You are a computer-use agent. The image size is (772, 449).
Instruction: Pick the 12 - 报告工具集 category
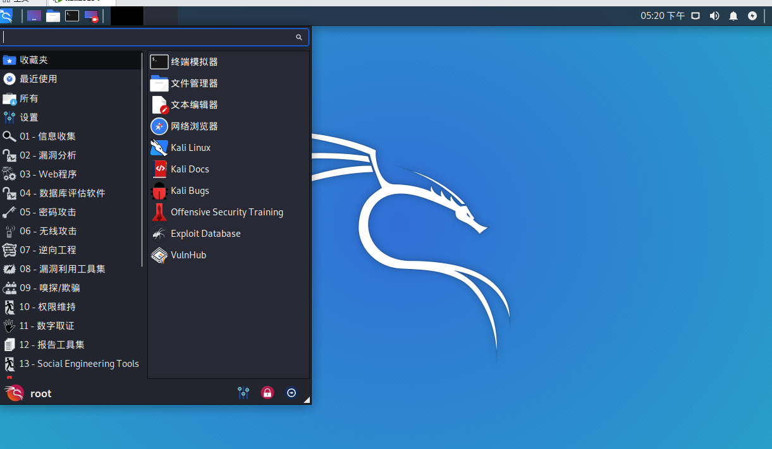(x=71, y=345)
